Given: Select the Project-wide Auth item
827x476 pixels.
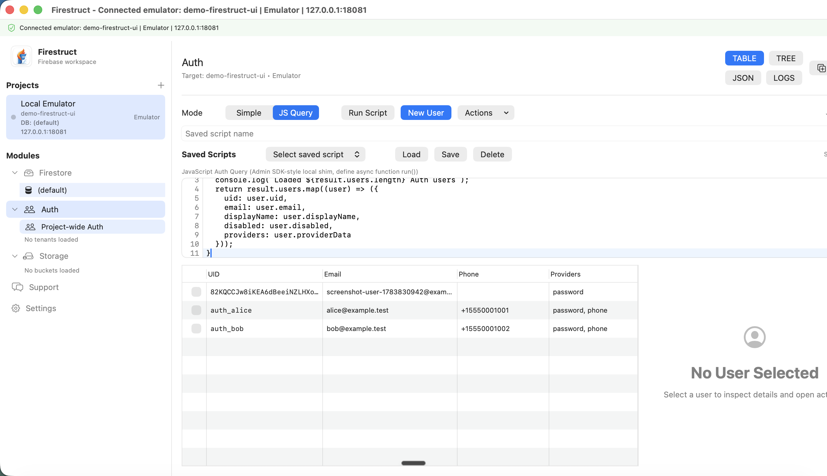Looking at the screenshot, I should 92,227.
